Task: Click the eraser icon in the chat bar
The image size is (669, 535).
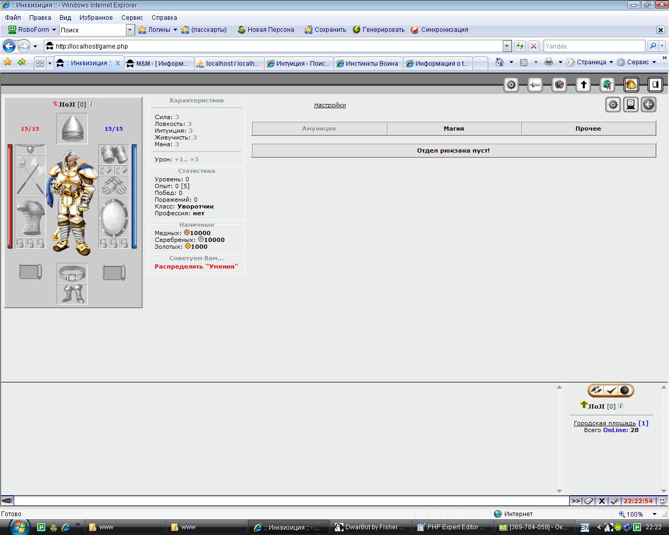Action: [x=589, y=501]
